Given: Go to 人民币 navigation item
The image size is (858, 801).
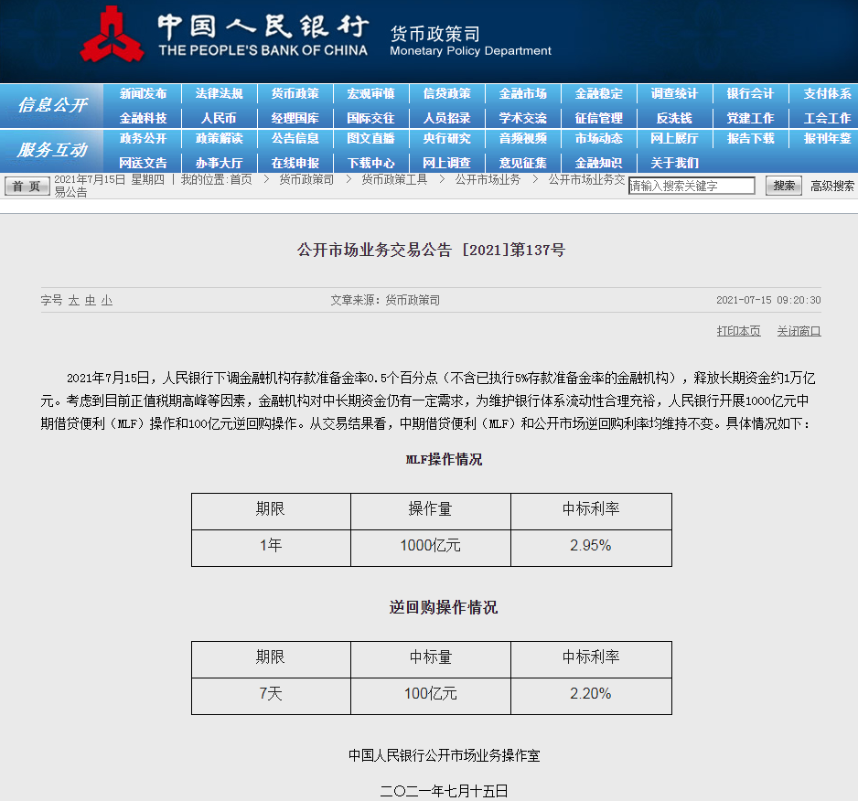Looking at the screenshot, I should pos(219,118).
